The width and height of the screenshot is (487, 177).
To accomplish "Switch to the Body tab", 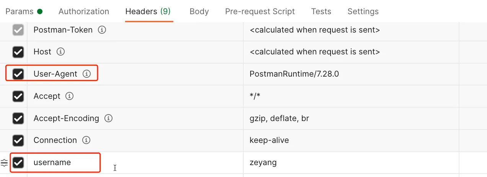I will (x=199, y=11).
